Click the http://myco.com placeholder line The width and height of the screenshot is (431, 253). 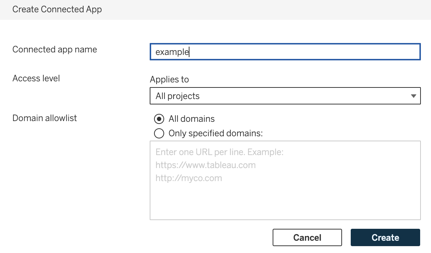[x=189, y=178]
